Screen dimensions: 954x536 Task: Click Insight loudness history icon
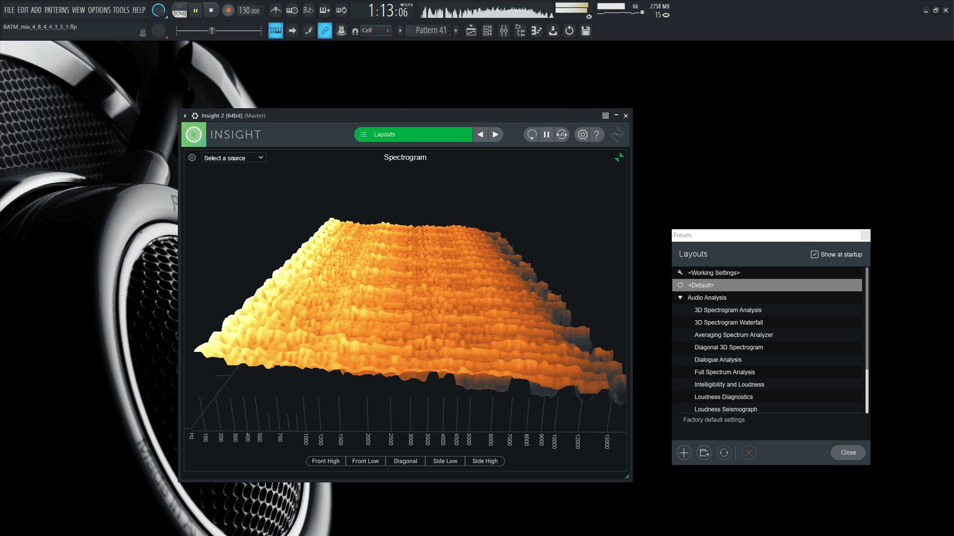[x=562, y=134]
